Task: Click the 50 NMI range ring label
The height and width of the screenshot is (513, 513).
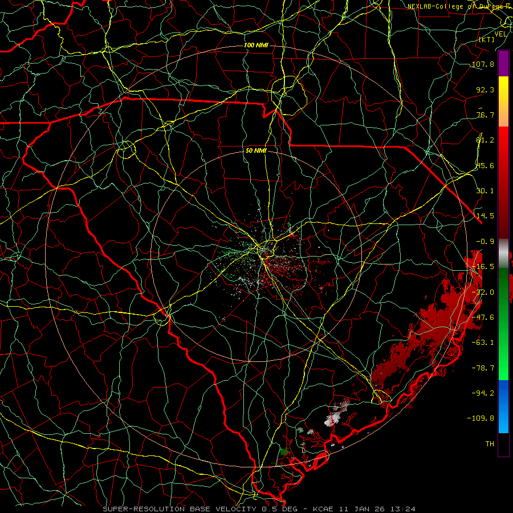Action: tap(256, 151)
